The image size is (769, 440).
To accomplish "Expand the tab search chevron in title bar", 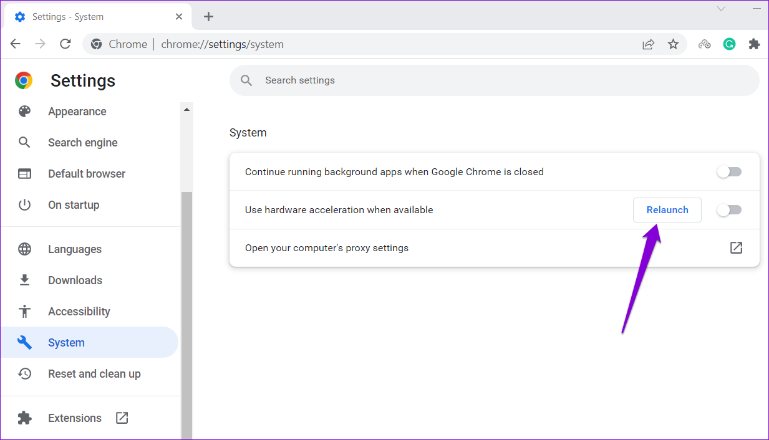I will coord(721,9).
